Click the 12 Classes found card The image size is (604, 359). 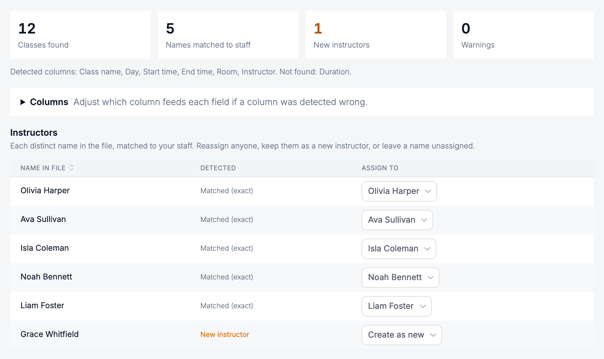point(80,34)
